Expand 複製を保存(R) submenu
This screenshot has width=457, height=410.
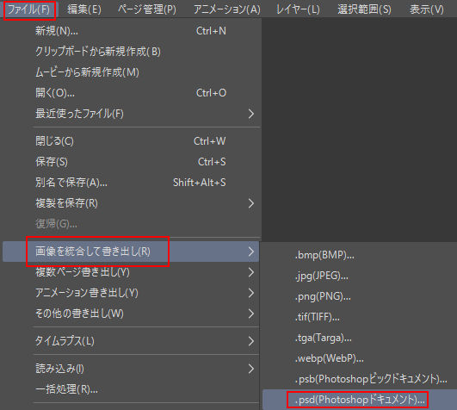pyautogui.click(x=131, y=203)
